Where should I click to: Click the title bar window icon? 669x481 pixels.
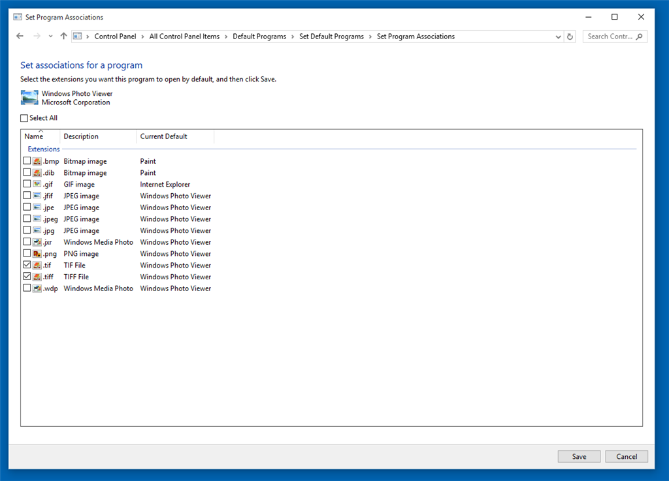18,17
